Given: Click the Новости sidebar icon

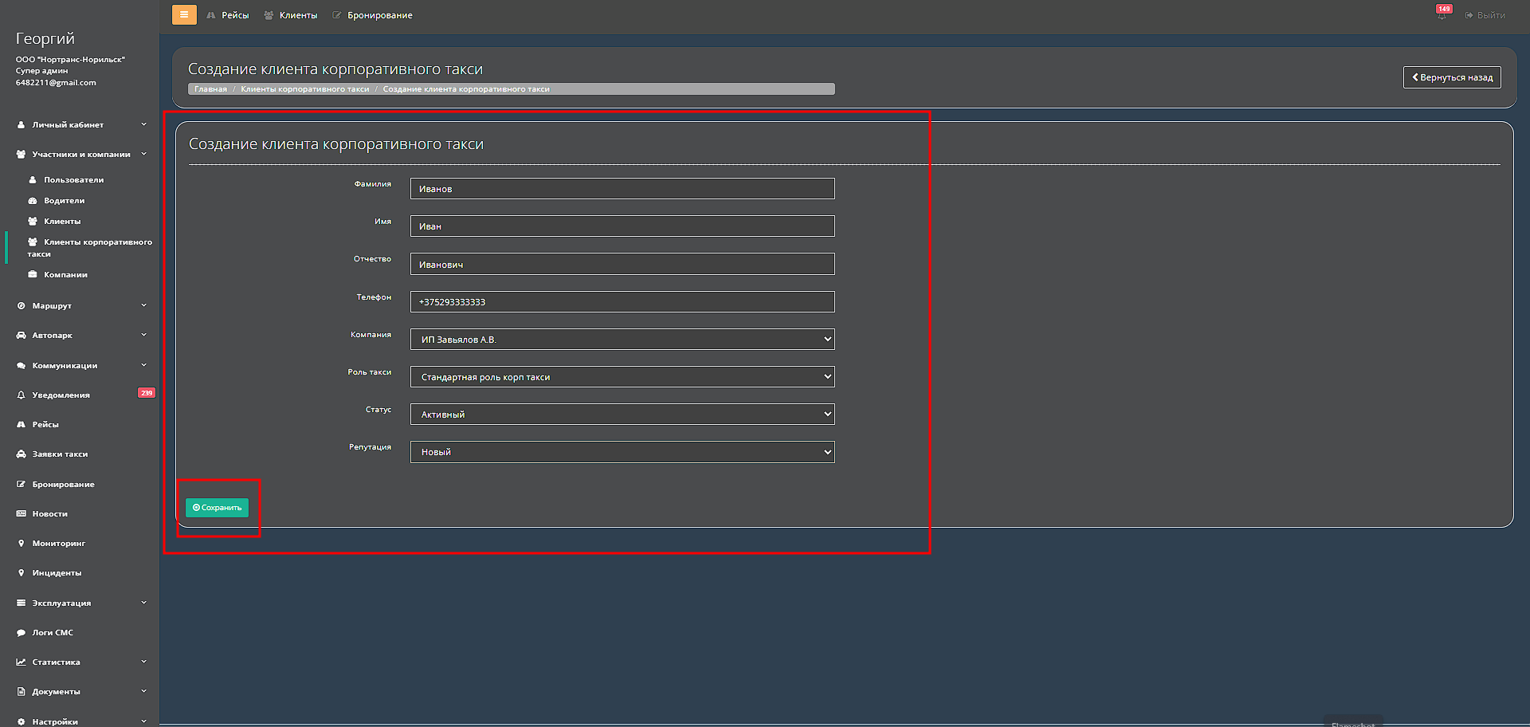Looking at the screenshot, I should pyautogui.click(x=21, y=514).
